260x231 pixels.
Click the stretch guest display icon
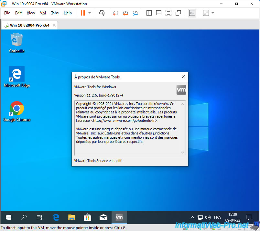click(x=206, y=13)
